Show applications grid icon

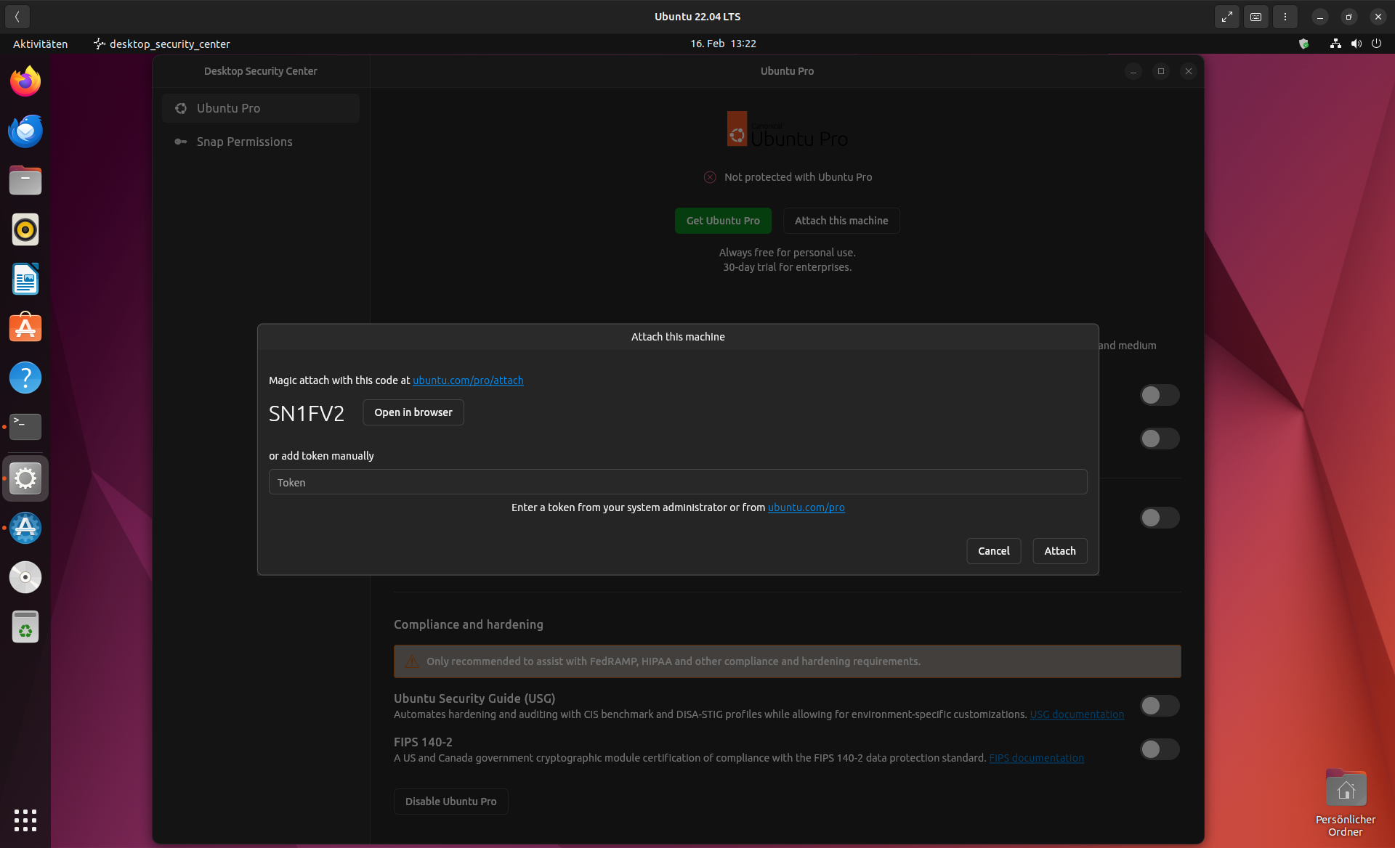coord(25,820)
